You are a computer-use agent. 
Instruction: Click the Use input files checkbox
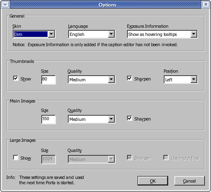click(166, 158)
